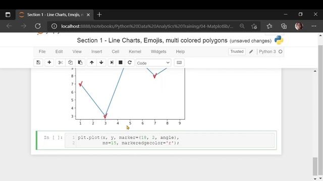
Task: Open the Edit menu
Action: point(59,51)
